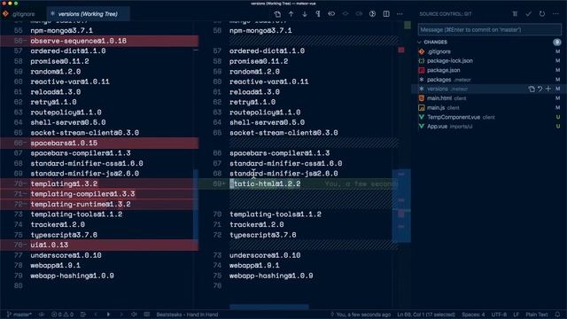Click Beatsteaks - Hand in Hand status text

(x=187, y=315)
